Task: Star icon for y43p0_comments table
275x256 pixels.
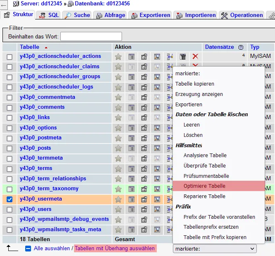Action: pyautogui.click(x=118, y=108)
